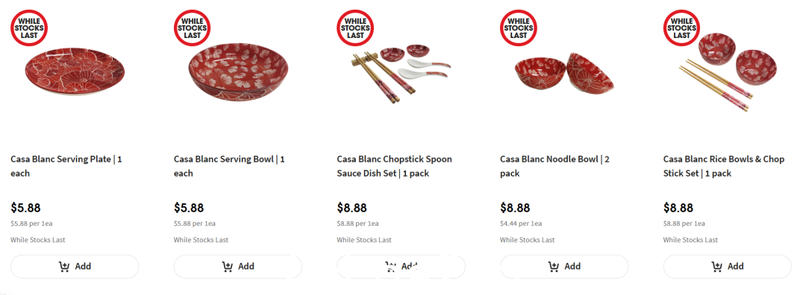Add Chopstick Spoon Sauce Dish Set to cart

tap(401, 267)
